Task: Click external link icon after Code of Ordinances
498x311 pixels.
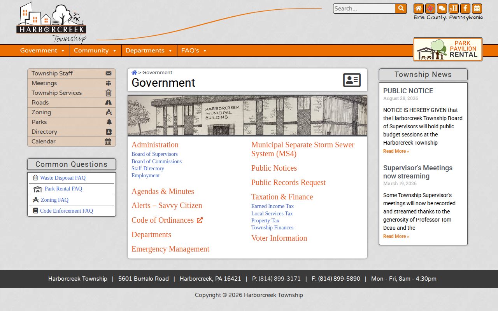Action: point(200,220)
